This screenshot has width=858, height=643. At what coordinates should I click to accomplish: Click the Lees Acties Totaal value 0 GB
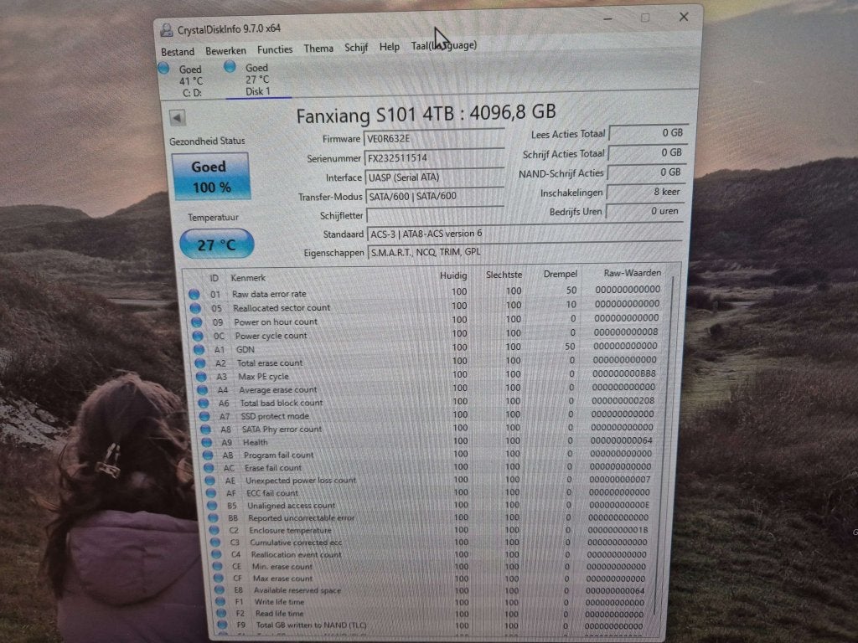pyautogui.click(x=649, y=133)
